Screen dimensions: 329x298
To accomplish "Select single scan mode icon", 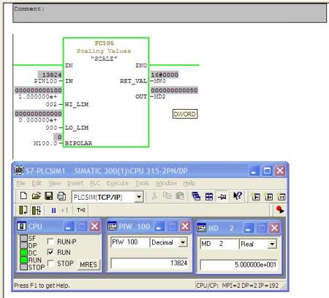I will pyautogui.click(x=23, y=210).
